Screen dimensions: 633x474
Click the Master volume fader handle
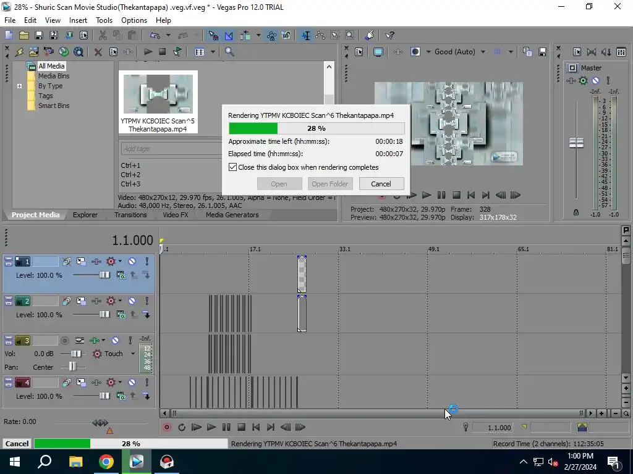pos(576,143)
